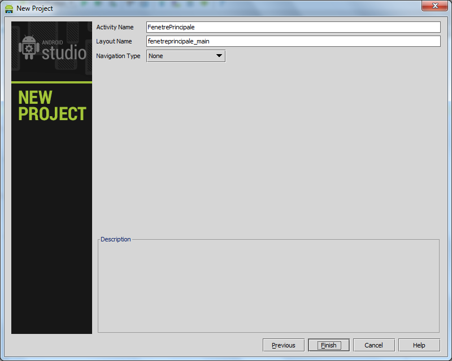Click the Navigation Type label
452x361 pixels.
coord(118,56)
